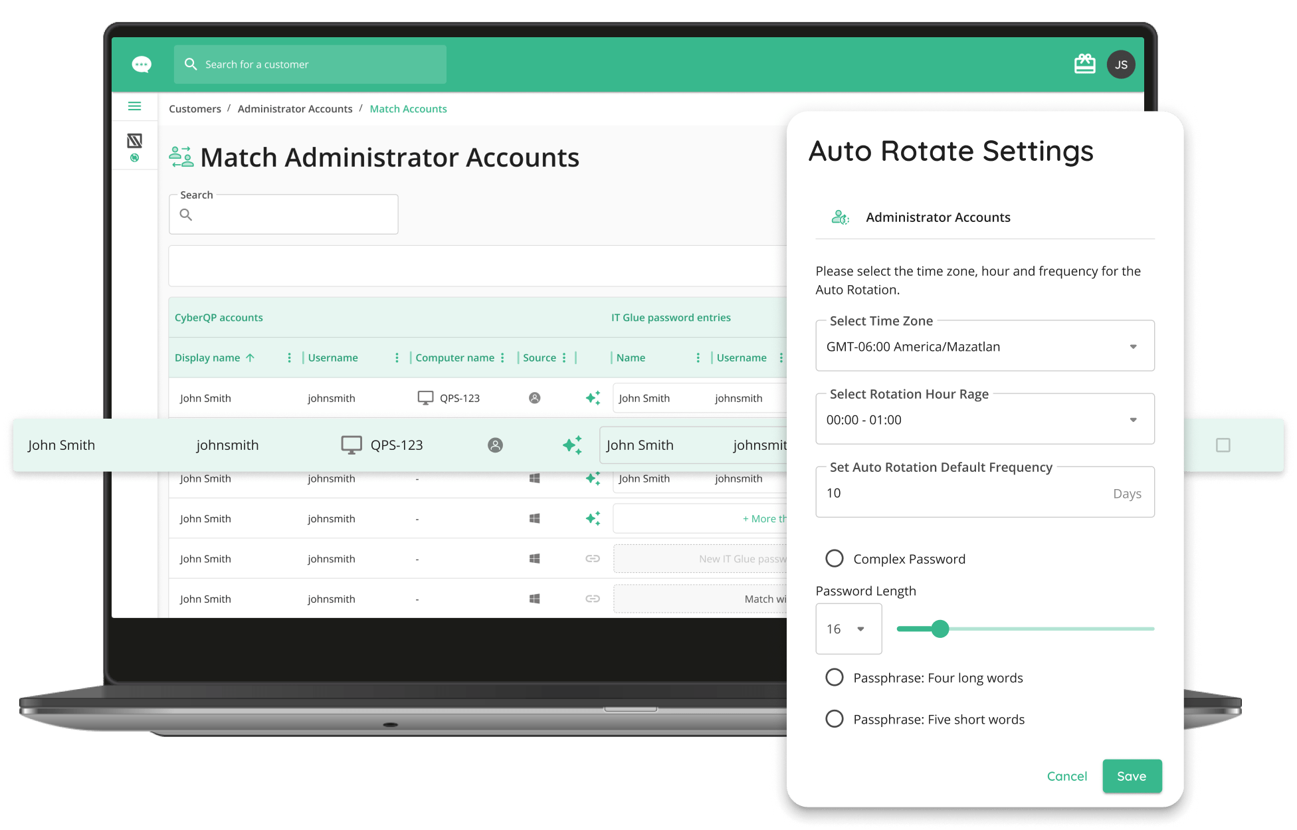1297x830 pixels.
Task: Choose Passphrase: Four long words
Action: point(835,677)
